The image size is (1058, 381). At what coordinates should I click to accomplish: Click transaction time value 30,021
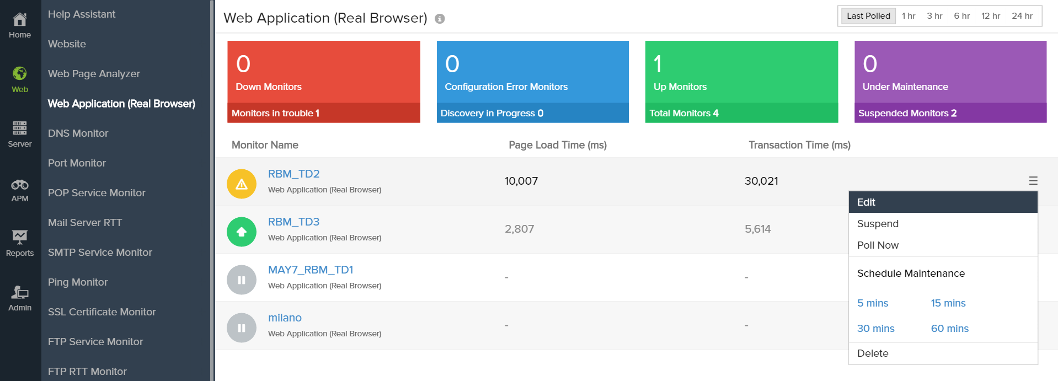761,181
